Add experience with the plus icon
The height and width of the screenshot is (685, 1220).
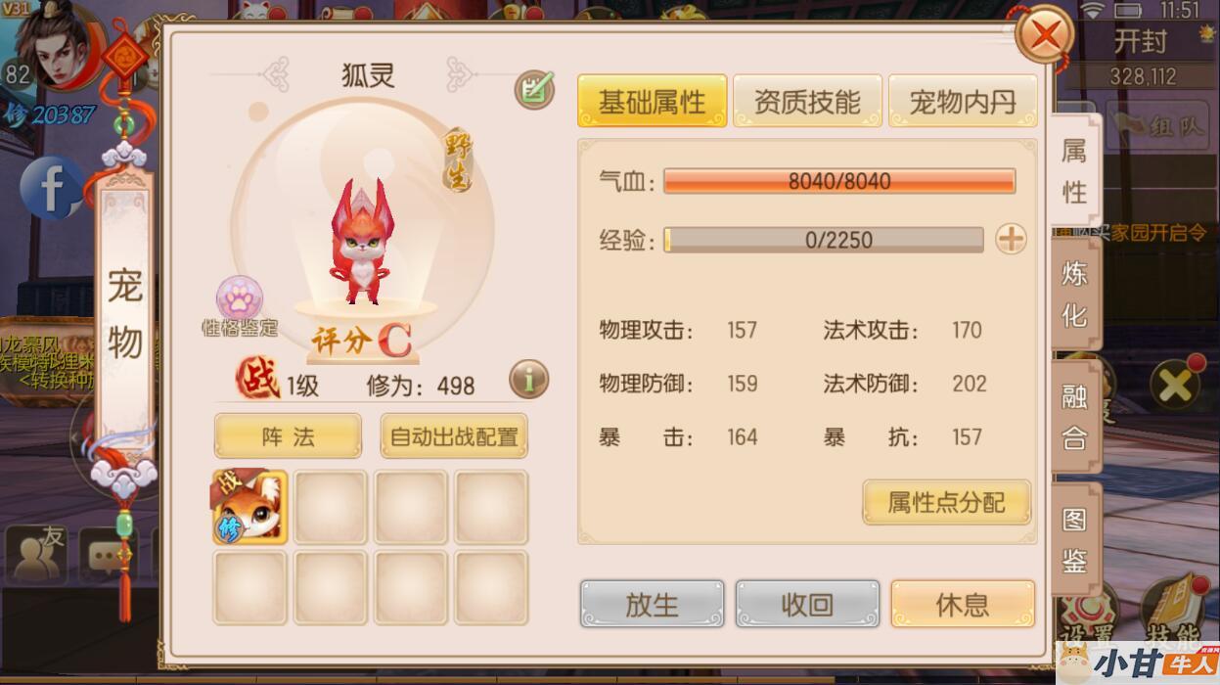[x=1011, y=239]
